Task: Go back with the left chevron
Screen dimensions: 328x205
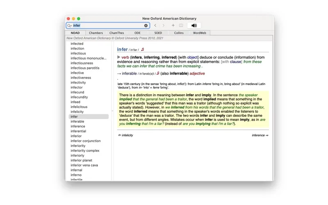Action: (x=155, y=25)
